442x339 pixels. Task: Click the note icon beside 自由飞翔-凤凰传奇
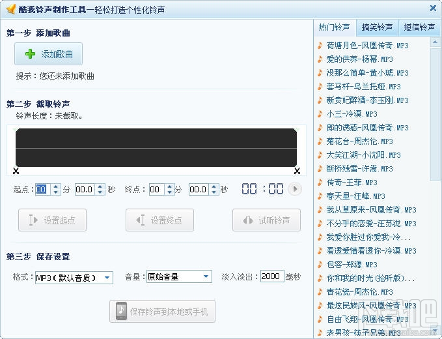click(320, 319)
